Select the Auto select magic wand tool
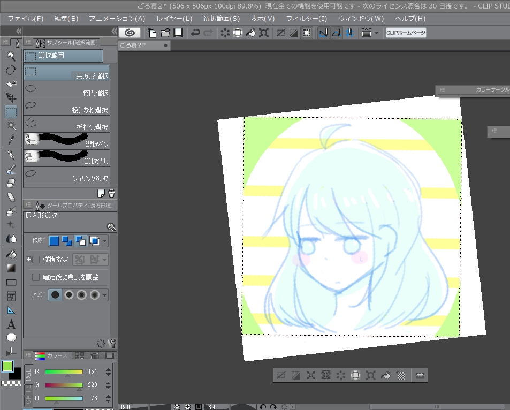The height and width of the screenshot is (410, 510). pyautogui.click(x=11, y=125)
